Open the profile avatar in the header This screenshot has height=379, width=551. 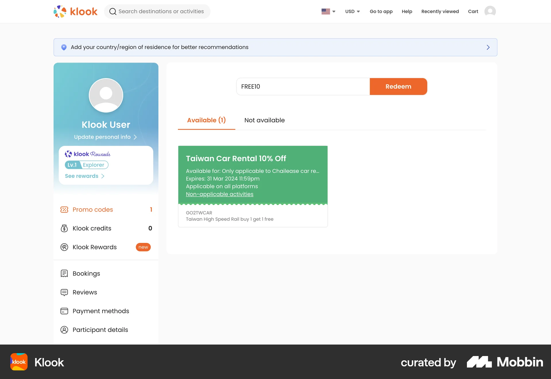490,11
